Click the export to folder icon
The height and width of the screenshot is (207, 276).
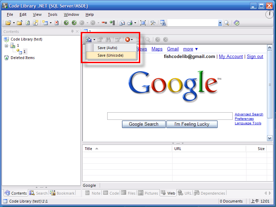click(x=122, y=23)
